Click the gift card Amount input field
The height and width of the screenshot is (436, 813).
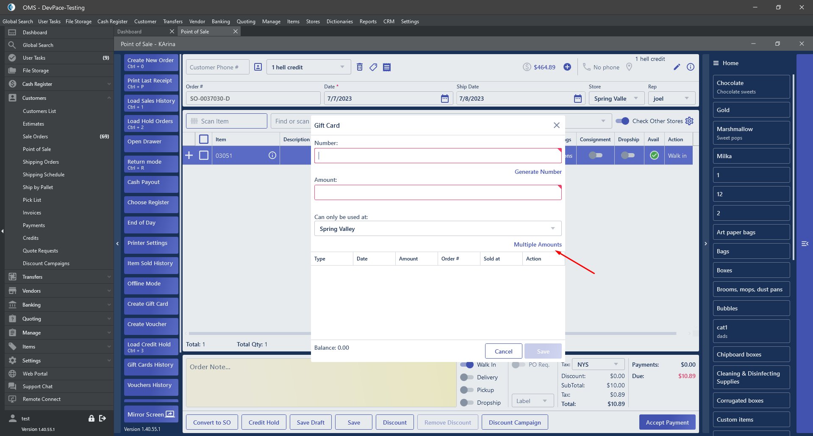pyautogui.click(x=438, y=193)
